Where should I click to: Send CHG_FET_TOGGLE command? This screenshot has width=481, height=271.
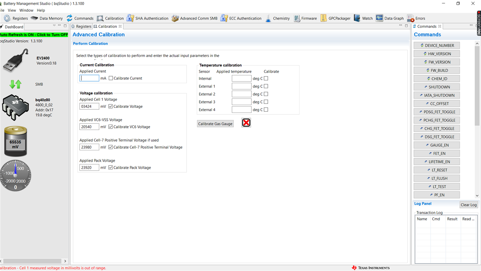pyautogui.click(x=437, y=128)
